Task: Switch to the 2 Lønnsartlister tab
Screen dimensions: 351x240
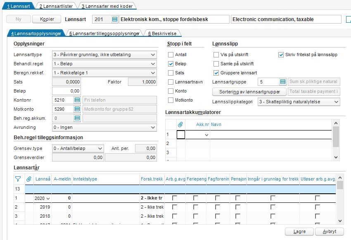Action: pyautogui.click(x=56, y=6)
